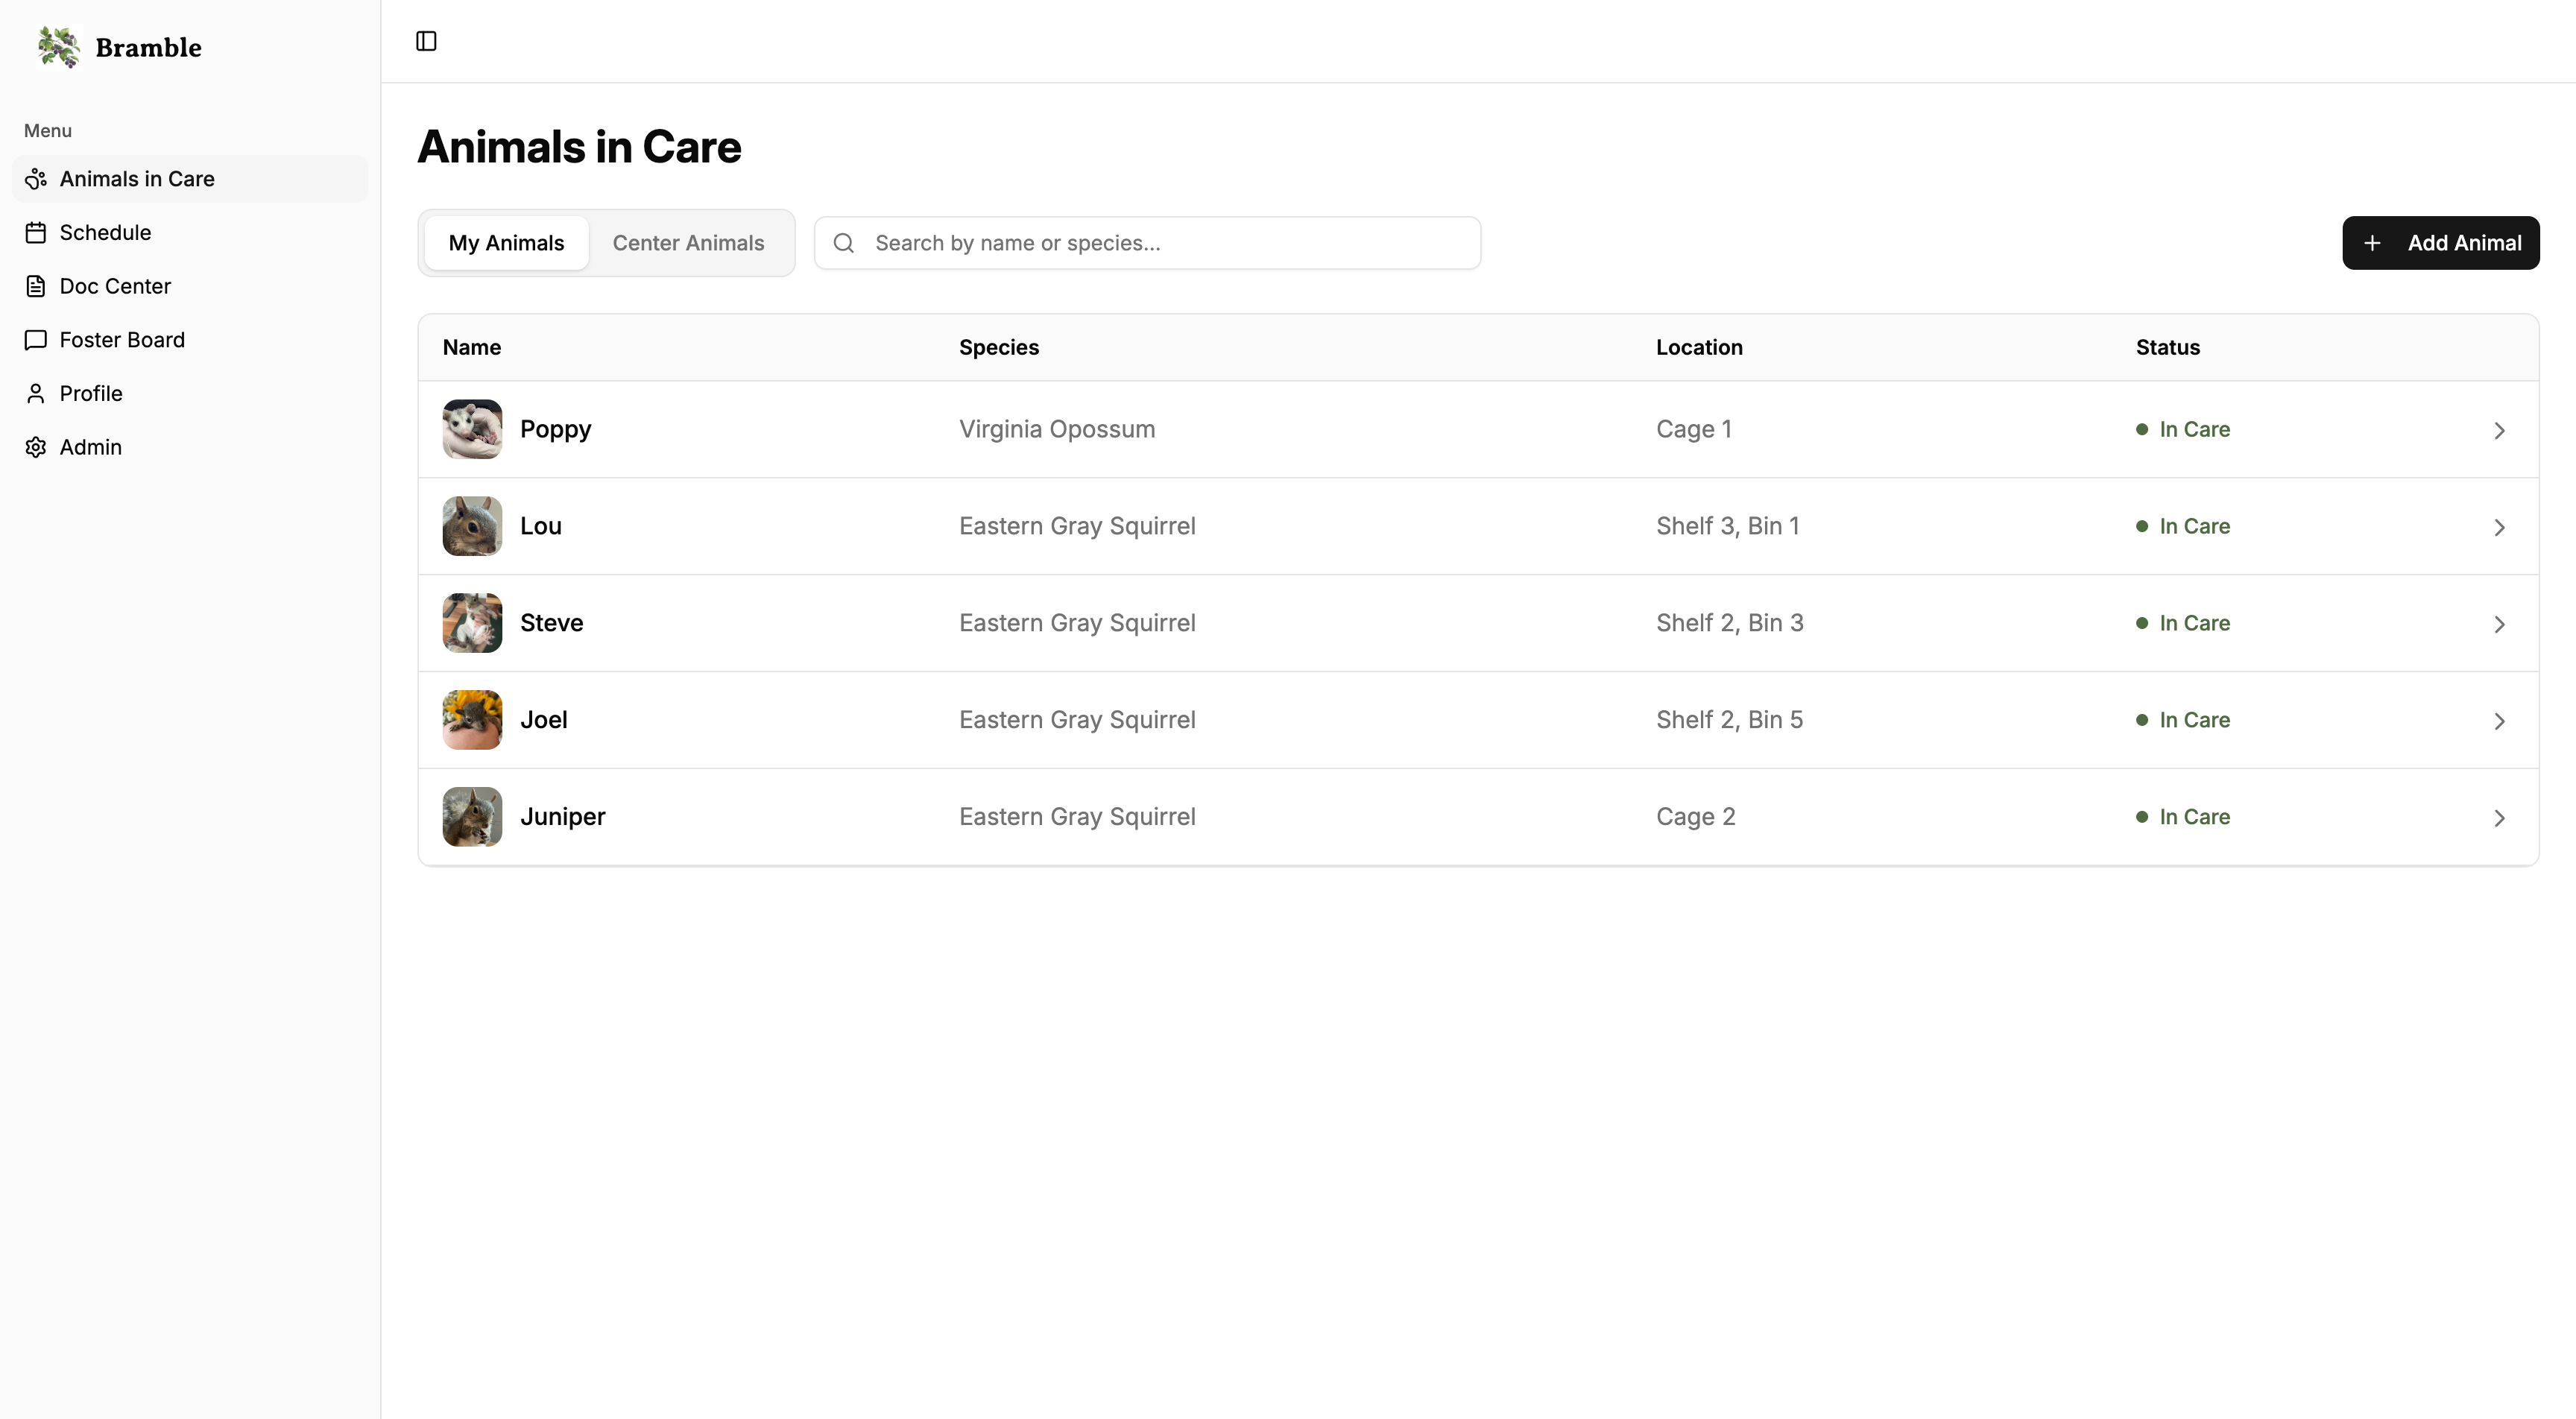Open Profile via the person icon
2576x1419 pixels.
point(36,393)
